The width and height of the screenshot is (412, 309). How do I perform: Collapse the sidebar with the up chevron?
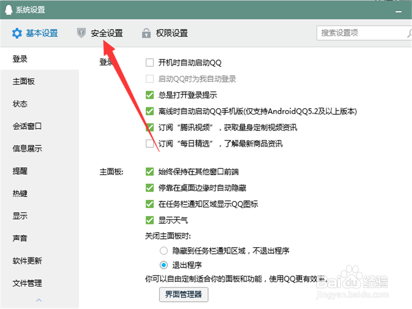pyautogui.click(x=39, y=300)
